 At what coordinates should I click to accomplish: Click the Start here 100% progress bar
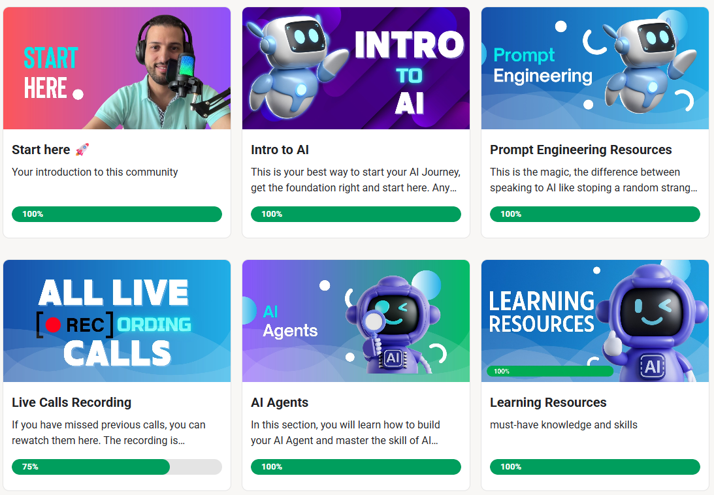point(116,214)
